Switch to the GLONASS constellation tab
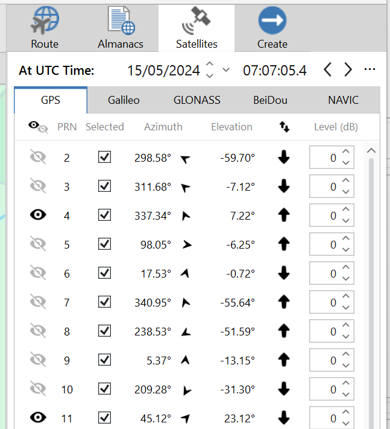Image resolution: width=390 pixels, height=429 pixels. coord(197,100)
